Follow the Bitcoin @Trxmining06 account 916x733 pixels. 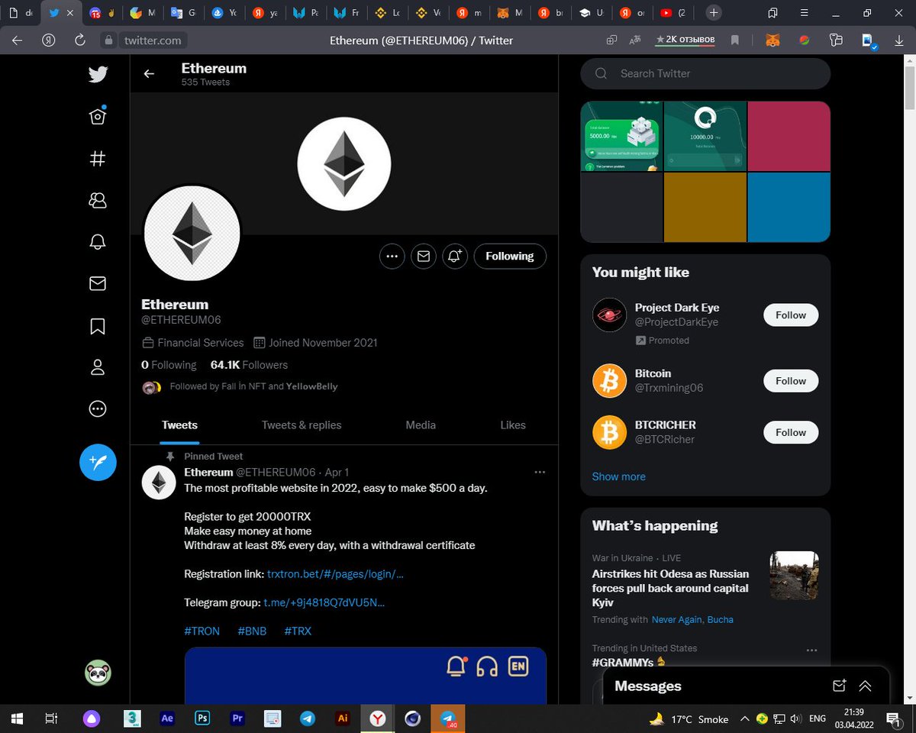(x=791, y=380)
